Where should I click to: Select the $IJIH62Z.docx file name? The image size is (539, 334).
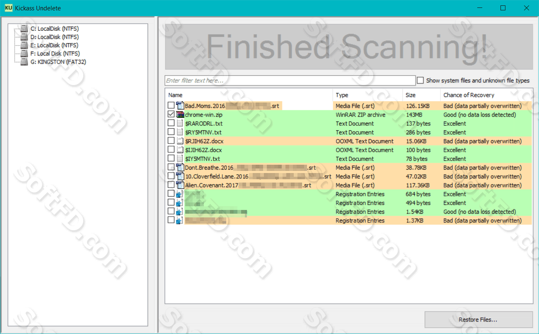coord(203,150)
